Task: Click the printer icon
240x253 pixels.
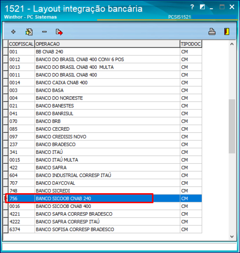Action: [212, 31]
